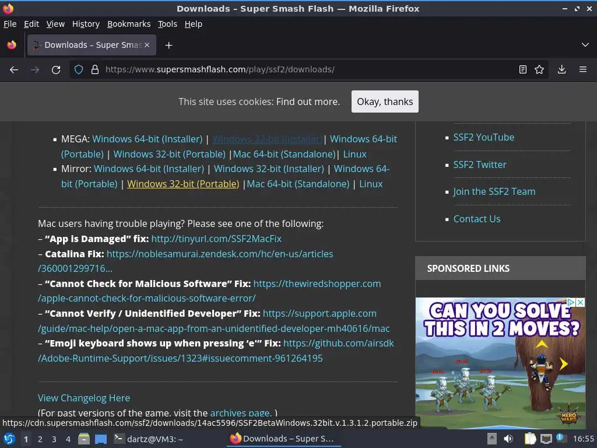Screen dimensions: 597x448
Task: Click Mirror Windows 64-bit (Installer) link
Action: (x=149, y=169)
